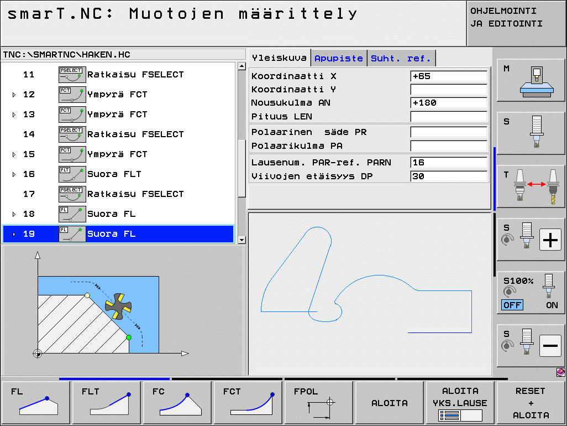567x426 pixels.
Task: Open the Yleiskuva tab
Action: 279,58
